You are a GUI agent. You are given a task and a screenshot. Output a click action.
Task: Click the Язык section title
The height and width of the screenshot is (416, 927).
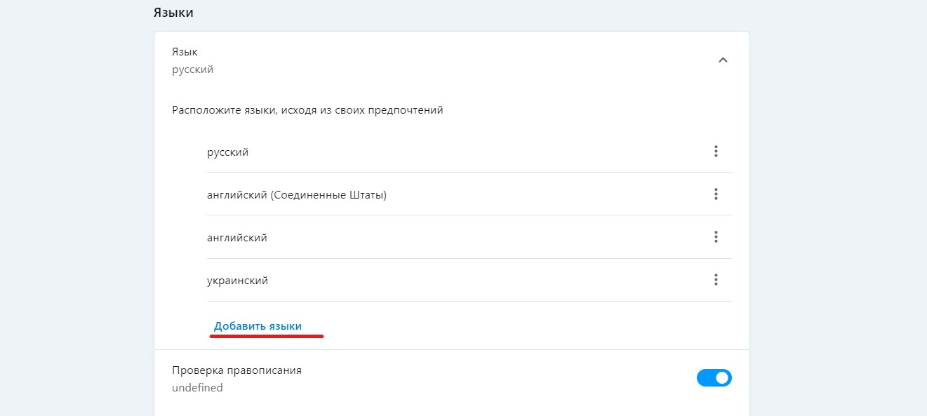click(185, 52)
